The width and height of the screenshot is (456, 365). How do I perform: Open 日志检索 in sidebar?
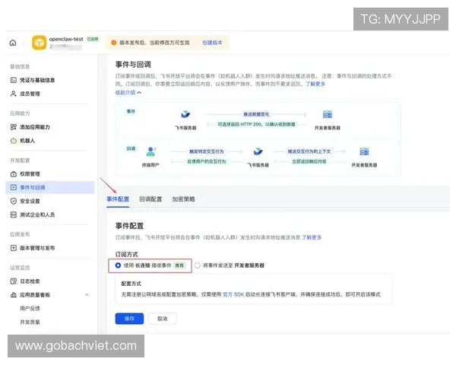(30, 281)
